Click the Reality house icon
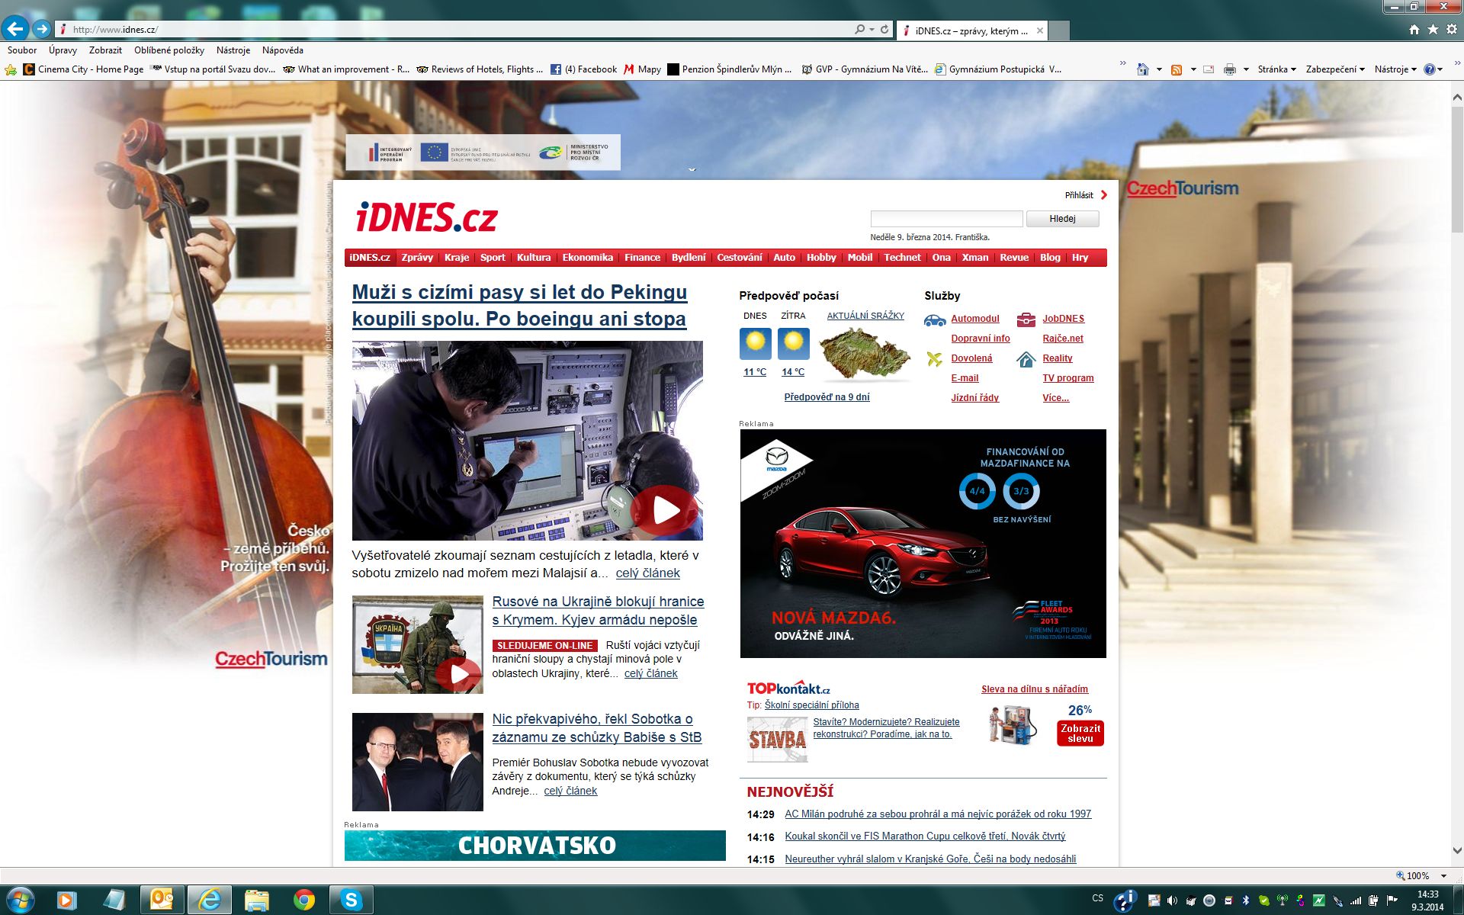Screen dimensions: 1464x915 coord(1026,358)
